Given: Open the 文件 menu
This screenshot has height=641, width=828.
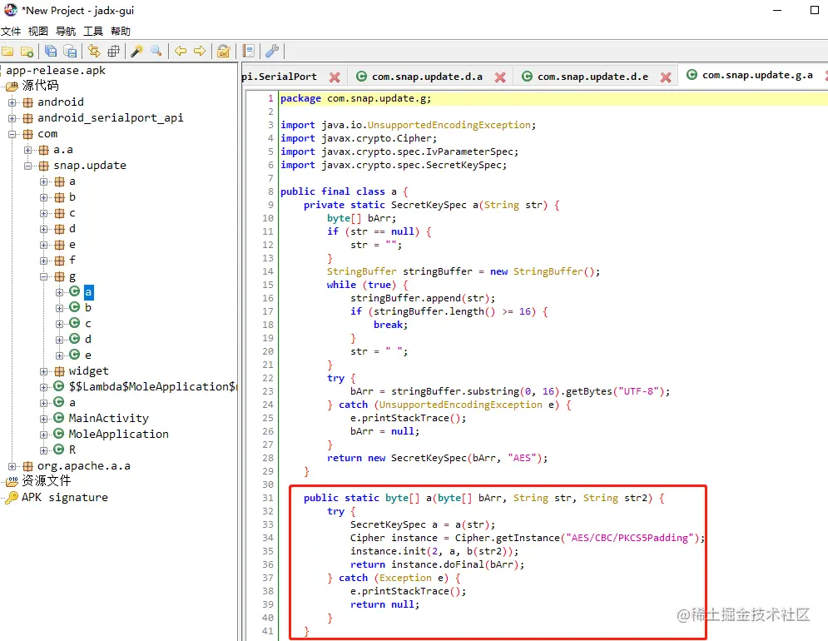Looking at the screenshot, I should coord(11,31).
